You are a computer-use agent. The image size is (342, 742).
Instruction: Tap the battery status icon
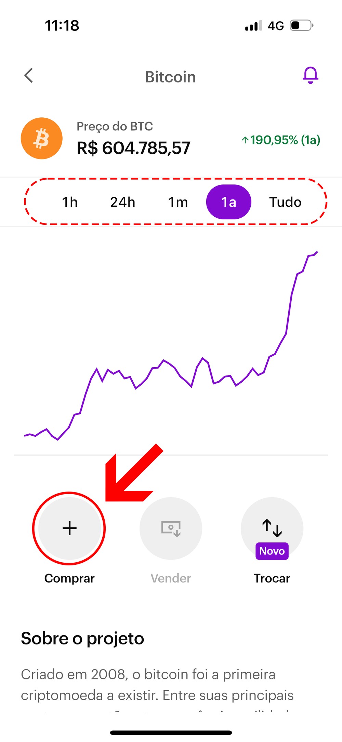pos(301,26)
